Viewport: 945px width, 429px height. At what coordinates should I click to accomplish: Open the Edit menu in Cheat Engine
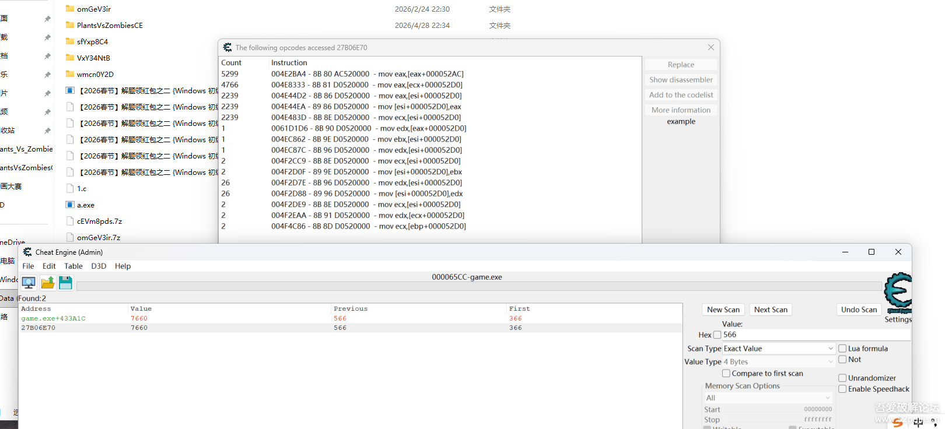(49, 266)
